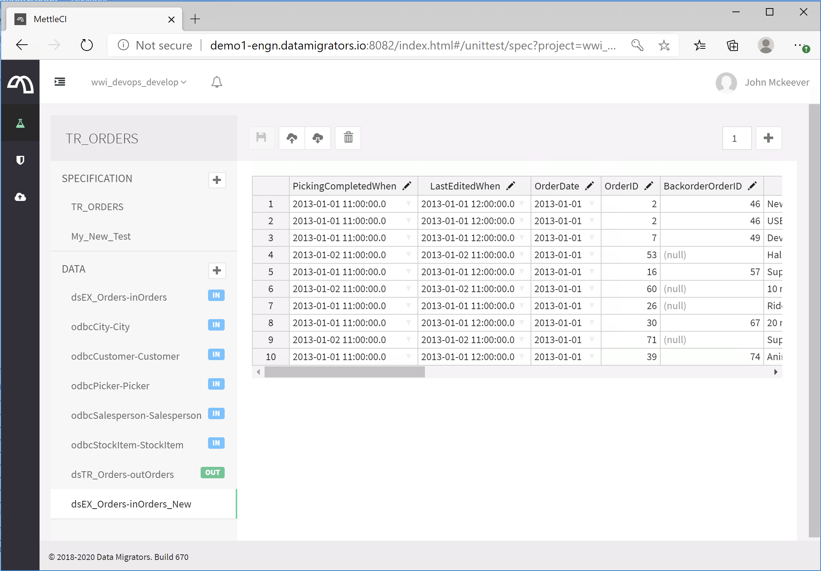
Task: Edit the OrderID column with pencil icon
Action: 649,186
